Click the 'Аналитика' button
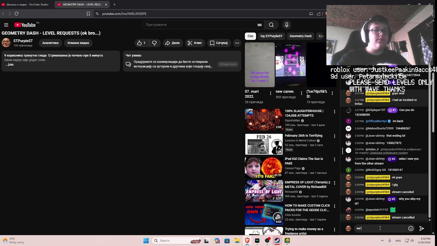Image resolution: width=437 pixels, height=246 pixels. 51,43
